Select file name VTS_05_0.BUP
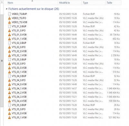Viewport: 129px width, 126px height. (19, 105)
